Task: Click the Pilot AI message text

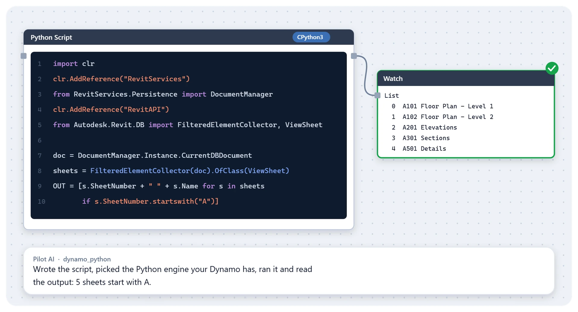Action: (172, 276)
